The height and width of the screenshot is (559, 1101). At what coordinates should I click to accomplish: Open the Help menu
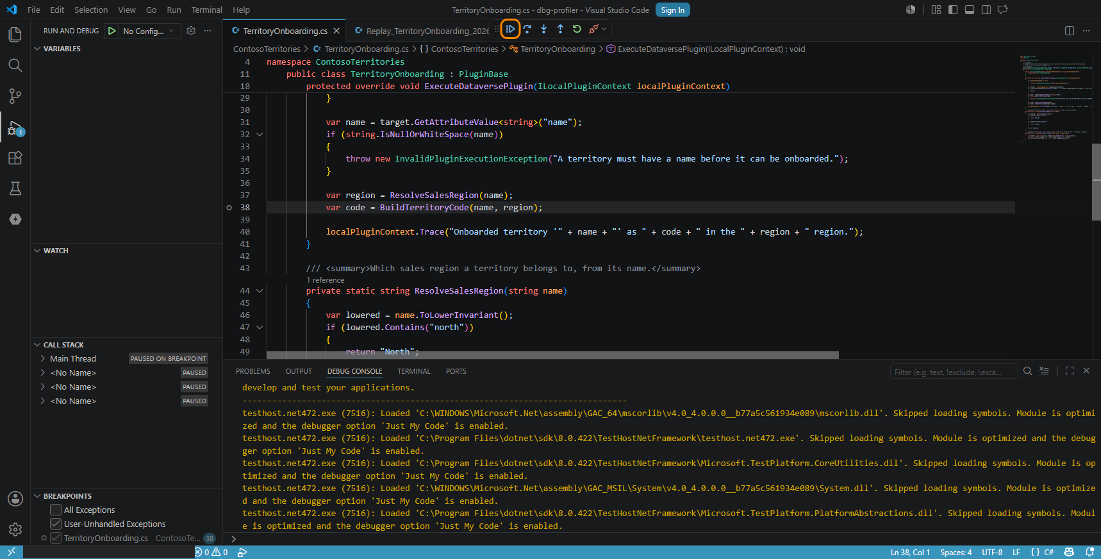click(242, 10)
